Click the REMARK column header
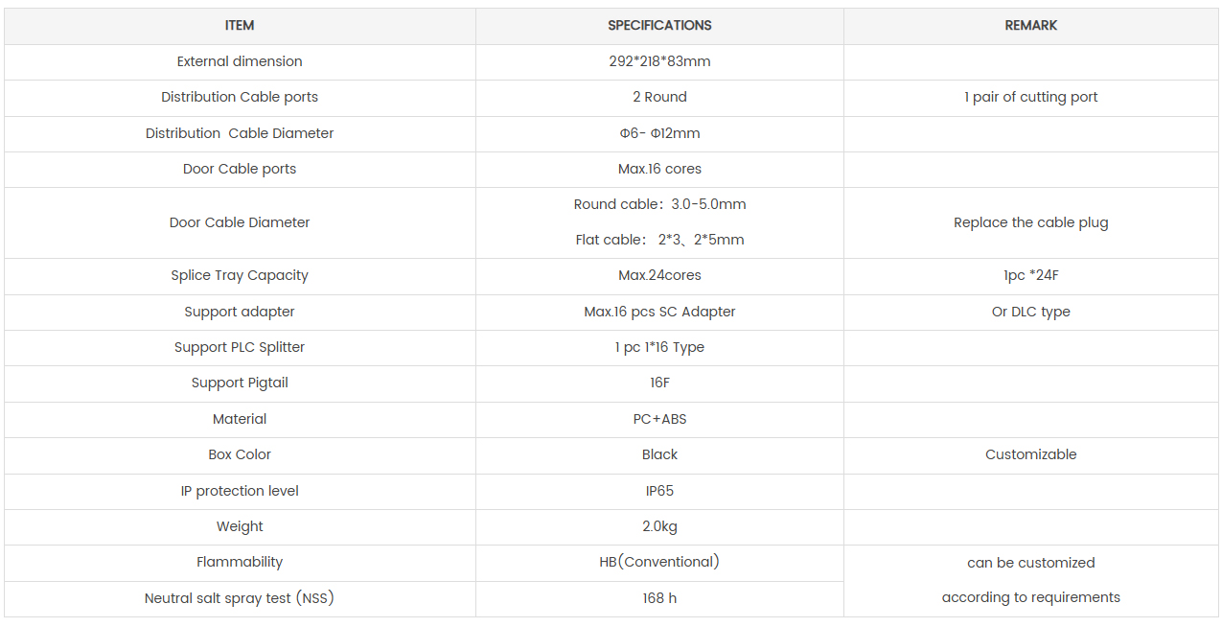Viewport: 1222px width, 627px height. tap(1031, 26)
